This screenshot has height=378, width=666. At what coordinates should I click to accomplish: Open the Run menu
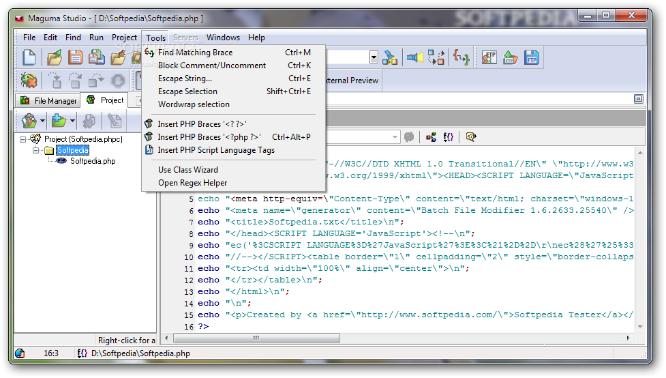[x=96, y=38]
